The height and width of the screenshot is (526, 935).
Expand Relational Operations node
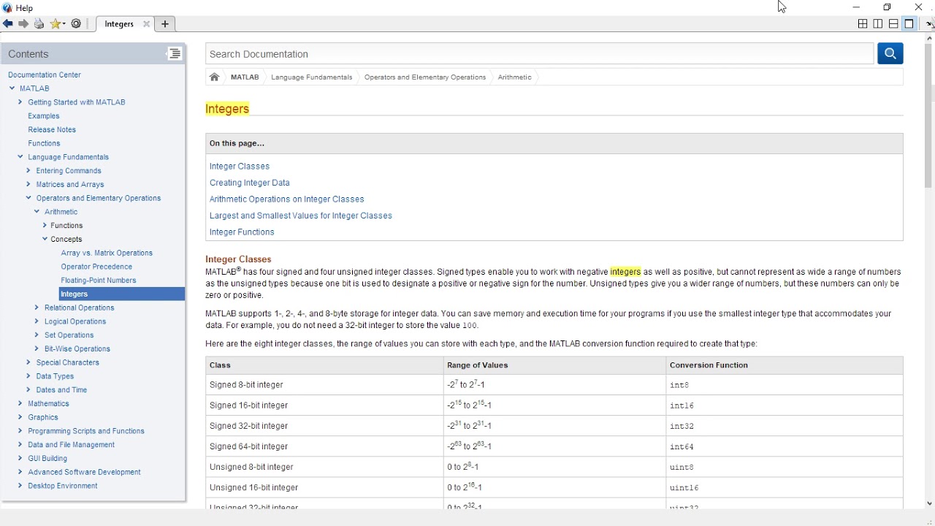pyautogui.click(x=37, y=308)
